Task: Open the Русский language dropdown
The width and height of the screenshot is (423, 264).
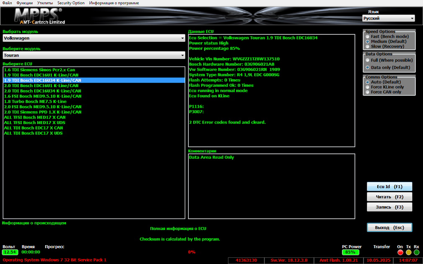Action: pos(389,18)
